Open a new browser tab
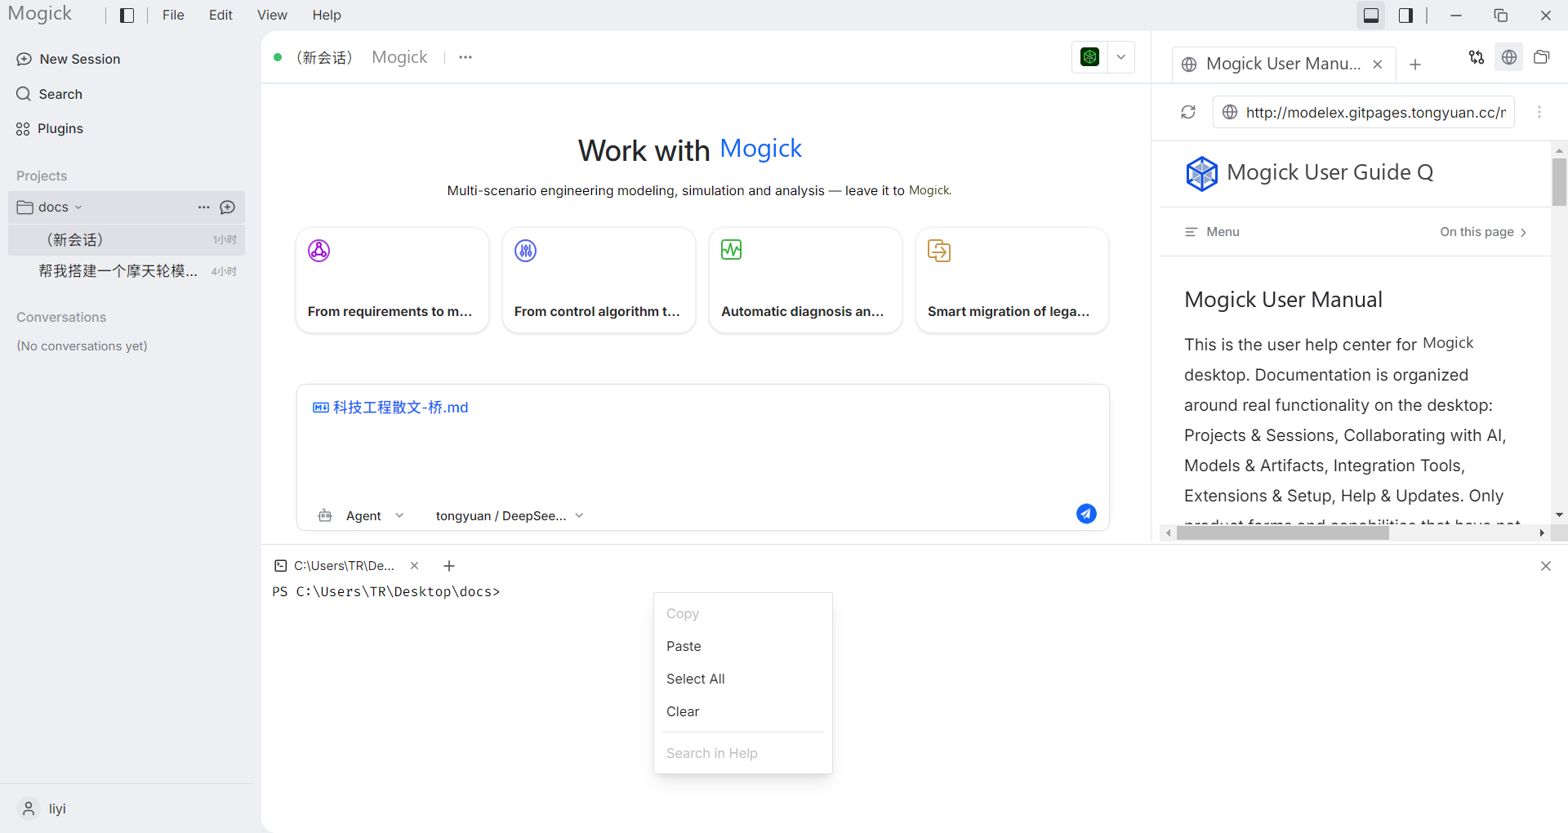The height and width of the screenshot is (833, 1568). pos(1415,65)
